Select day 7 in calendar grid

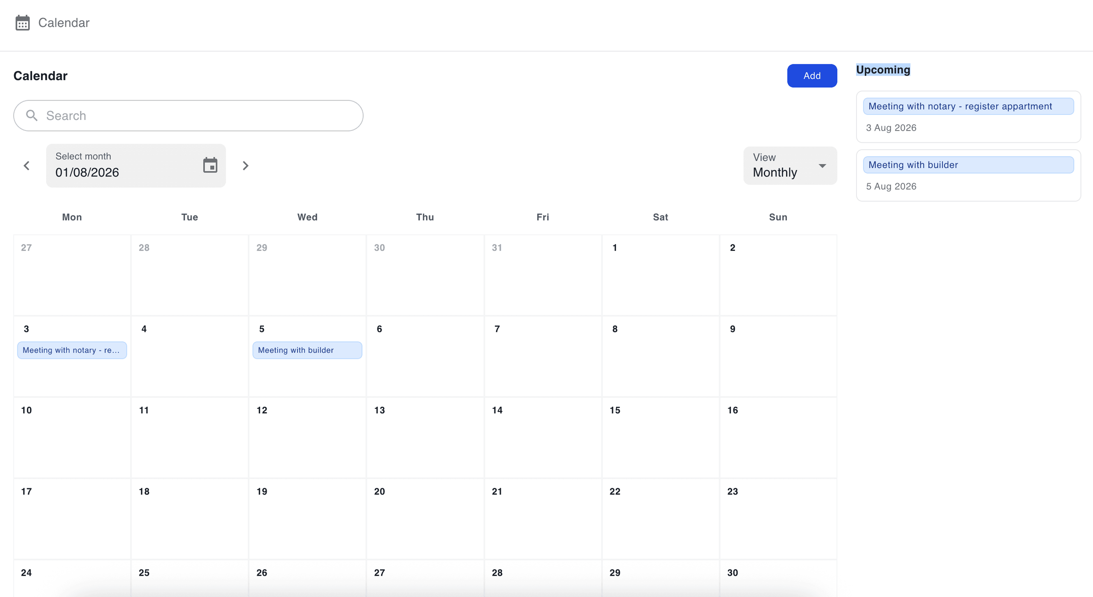543,356
